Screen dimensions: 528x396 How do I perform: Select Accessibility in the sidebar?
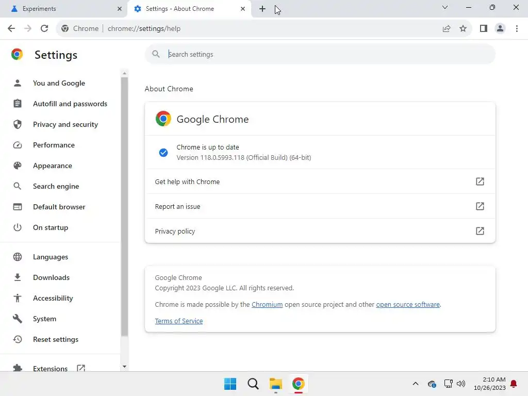[x=53, y=299]
